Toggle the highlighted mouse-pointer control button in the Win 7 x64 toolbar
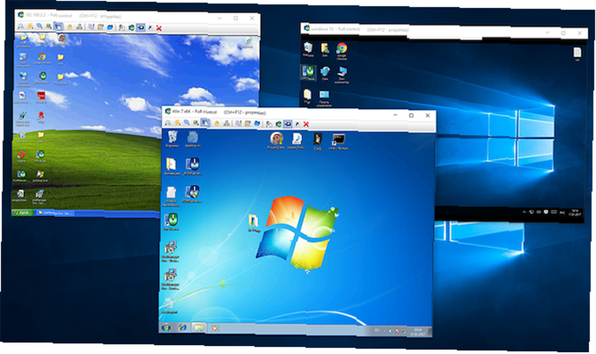Image resolution: width=596 pixels, height=354 pixels. [205, 123]
